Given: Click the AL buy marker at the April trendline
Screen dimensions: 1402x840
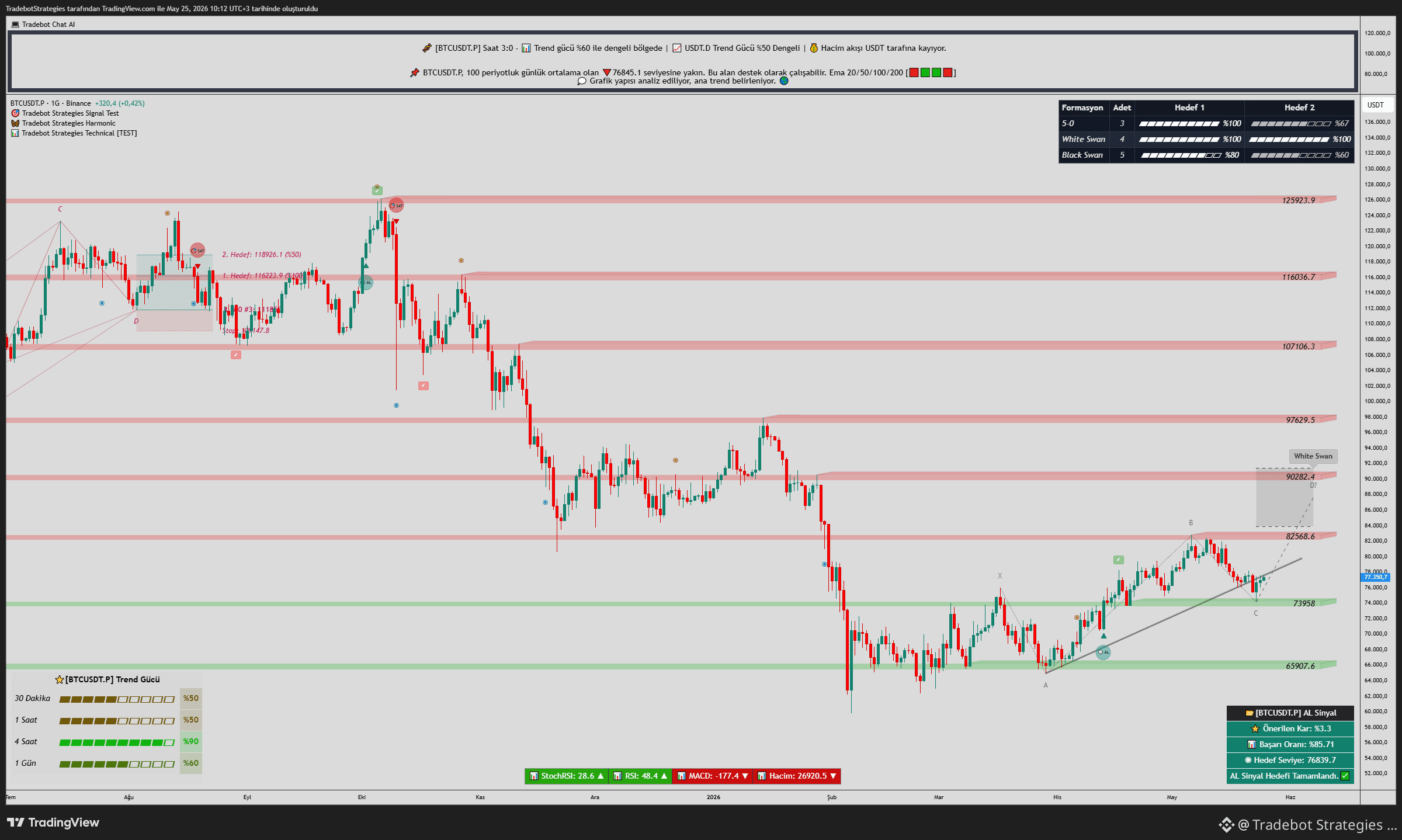Looking at the screenshot, I should (x=1103, y=652).
